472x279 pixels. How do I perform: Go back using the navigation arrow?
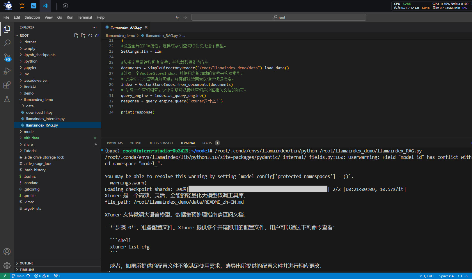(x=178, y=17)
